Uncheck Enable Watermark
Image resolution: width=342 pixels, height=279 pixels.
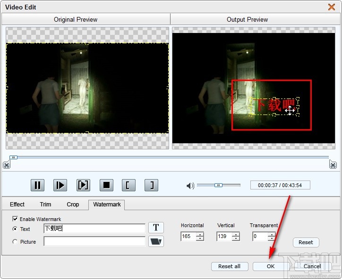15,219
